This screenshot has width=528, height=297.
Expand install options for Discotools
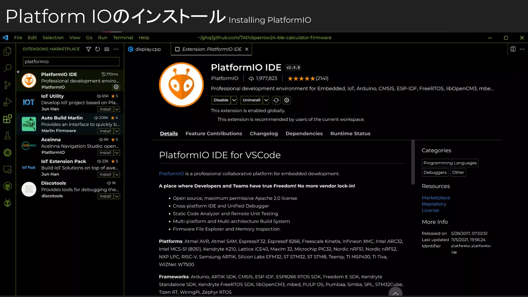click(x=117, y=196)
